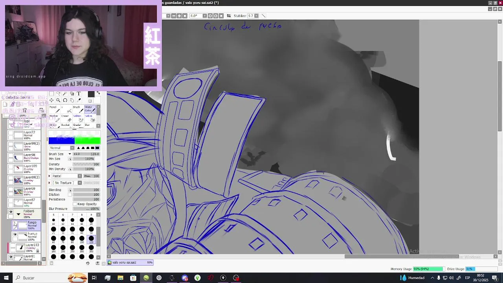Rotate canvas clockwise

coord(216,16)
